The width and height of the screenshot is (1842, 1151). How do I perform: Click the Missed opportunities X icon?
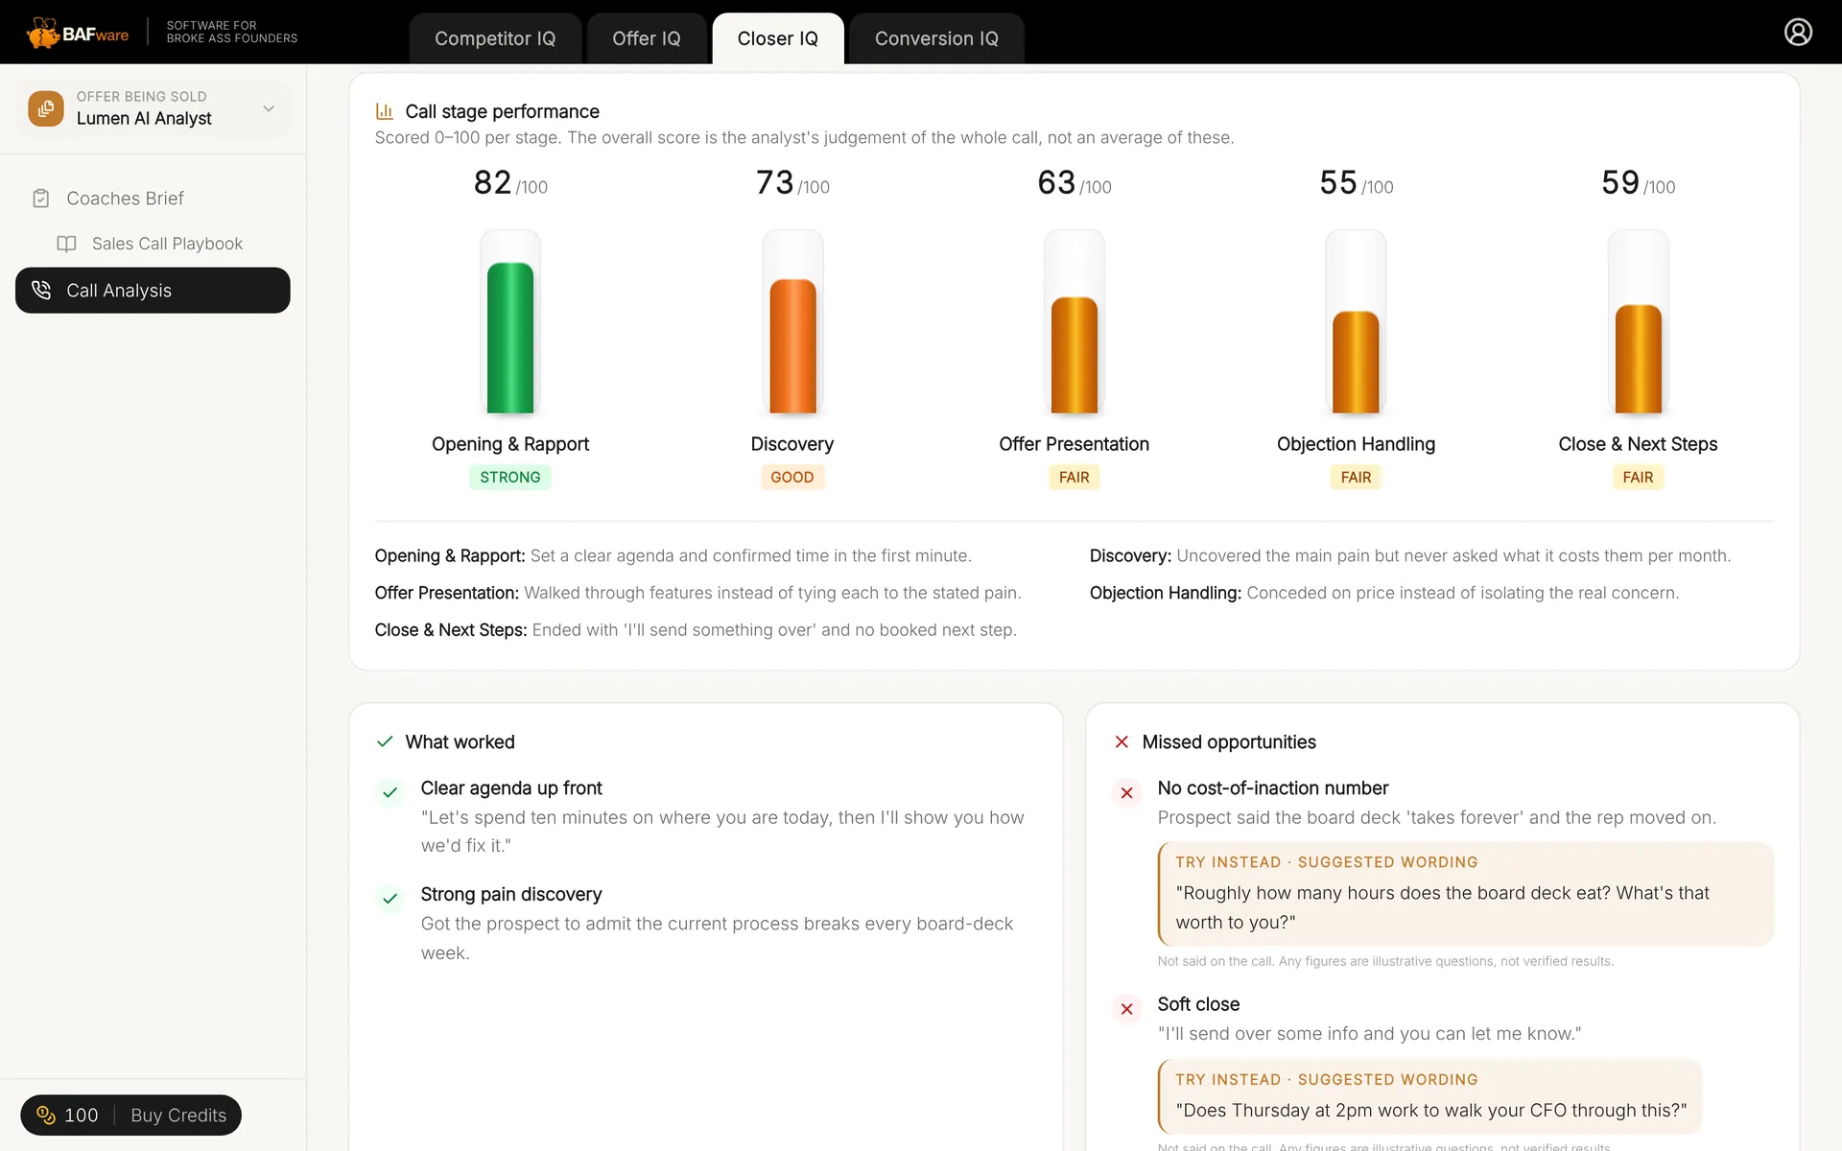tap(1122, 741)
